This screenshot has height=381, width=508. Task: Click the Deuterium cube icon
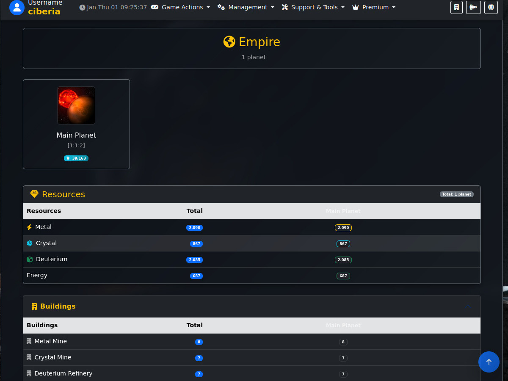pyautogui.click(x=30, y=260)
